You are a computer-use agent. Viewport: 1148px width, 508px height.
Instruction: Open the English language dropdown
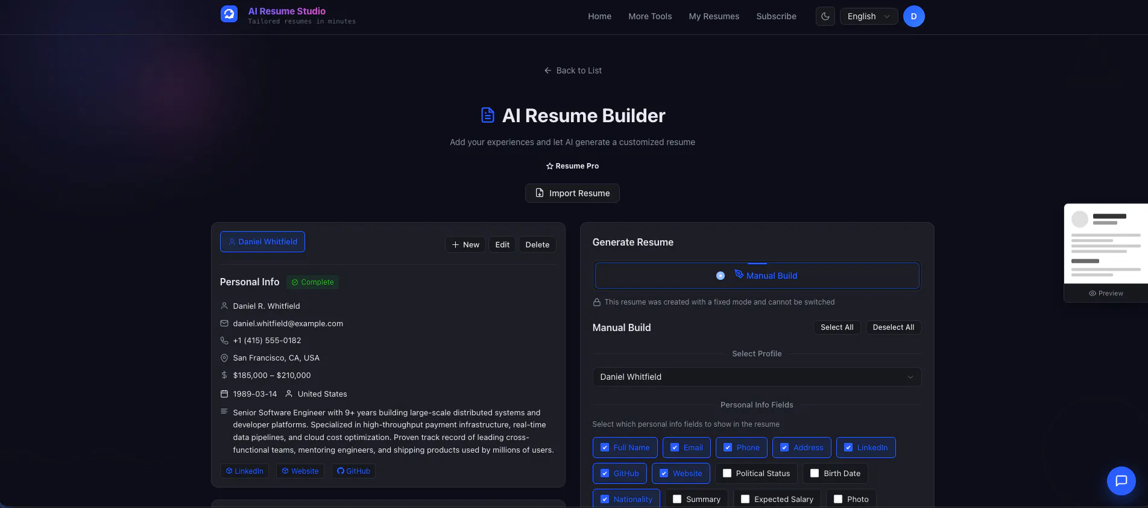(869, 16)
